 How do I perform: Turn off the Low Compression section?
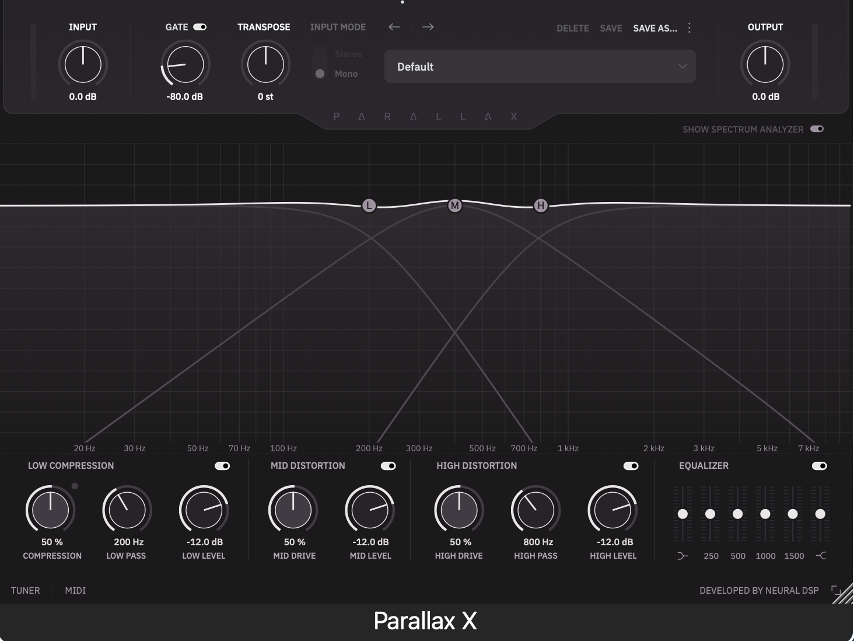pos(222,466)
